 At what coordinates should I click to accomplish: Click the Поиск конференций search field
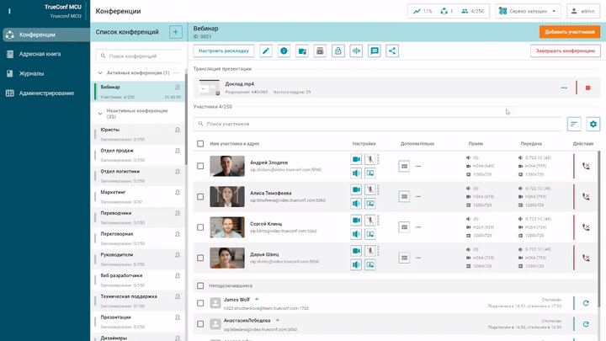(139, 56)
